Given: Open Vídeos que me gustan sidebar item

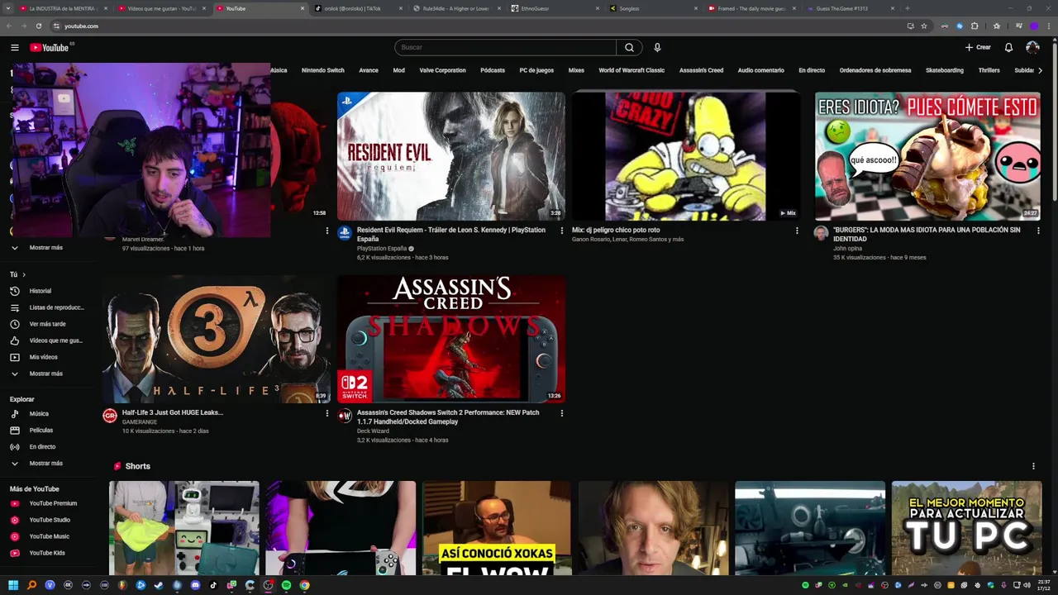Looking at the screenshot, I should (x=46, y=340).
